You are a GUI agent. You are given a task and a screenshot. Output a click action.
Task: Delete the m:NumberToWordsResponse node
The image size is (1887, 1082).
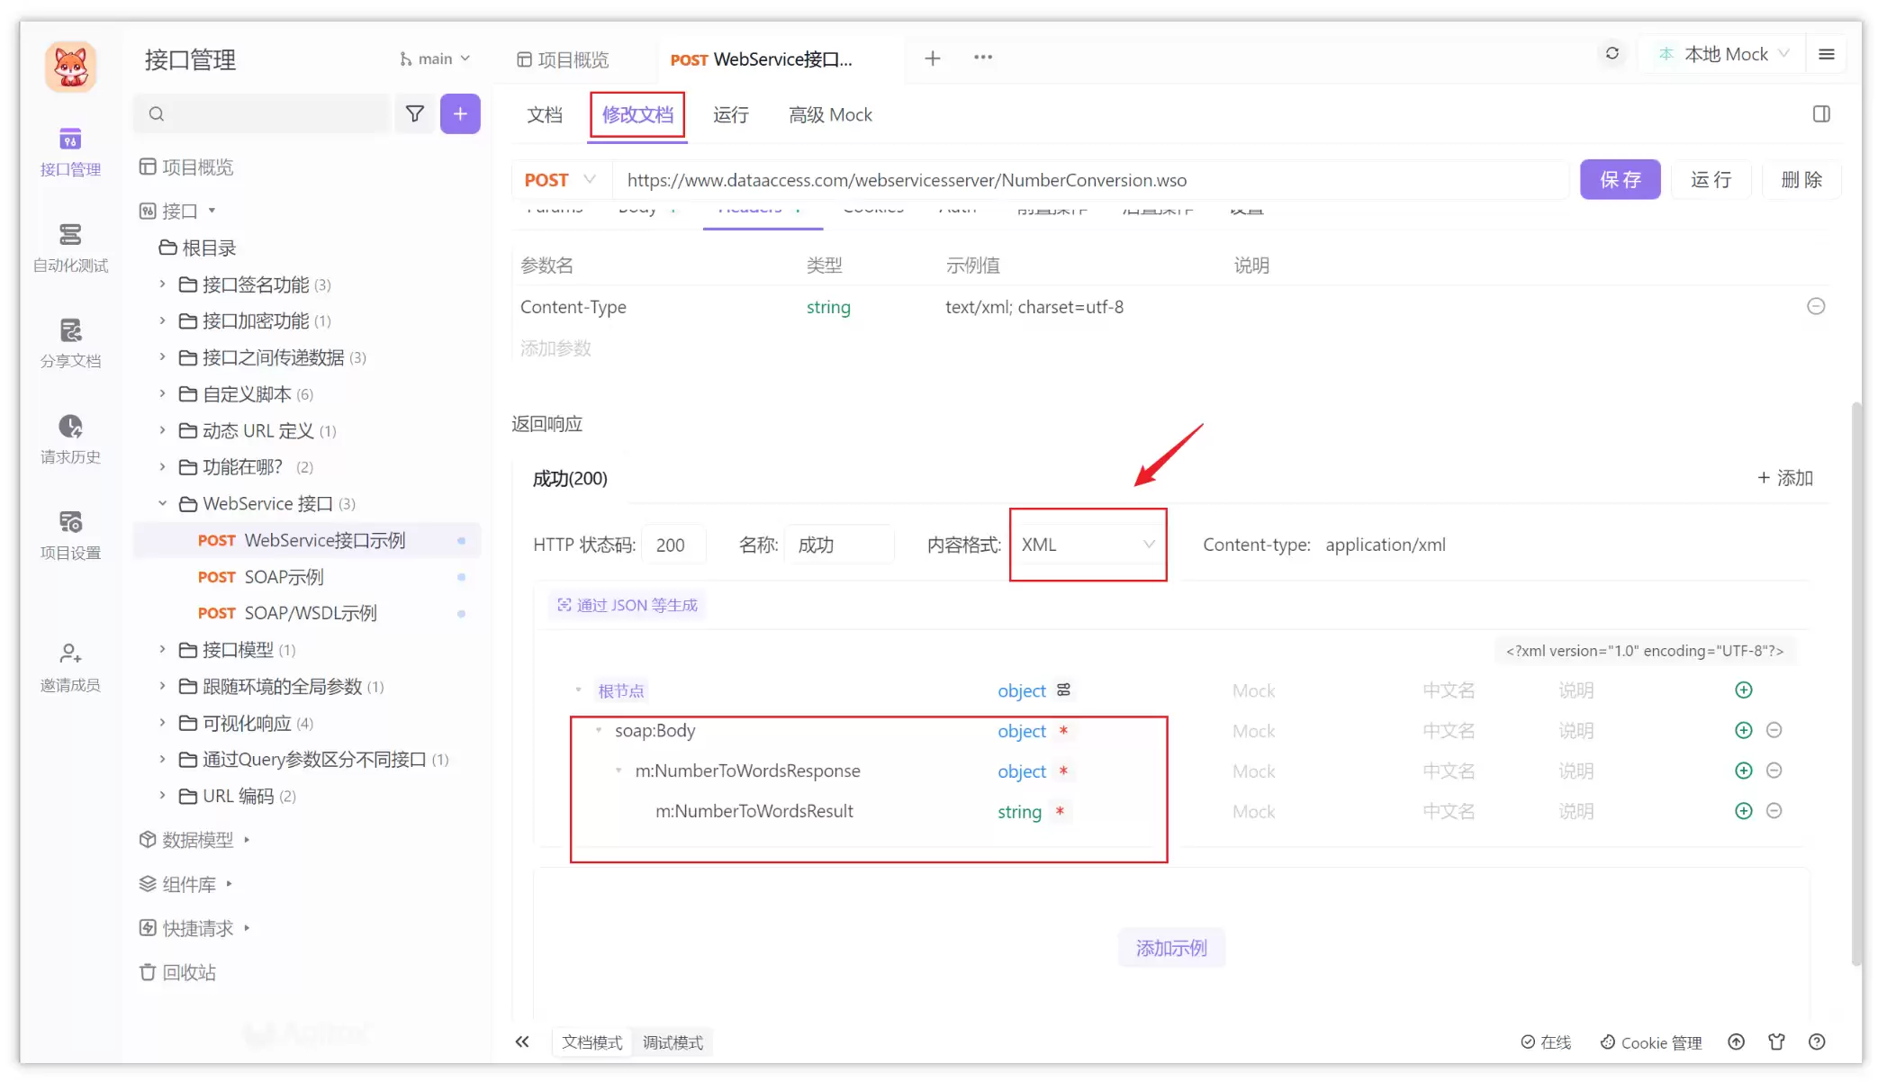point(1774,771)
